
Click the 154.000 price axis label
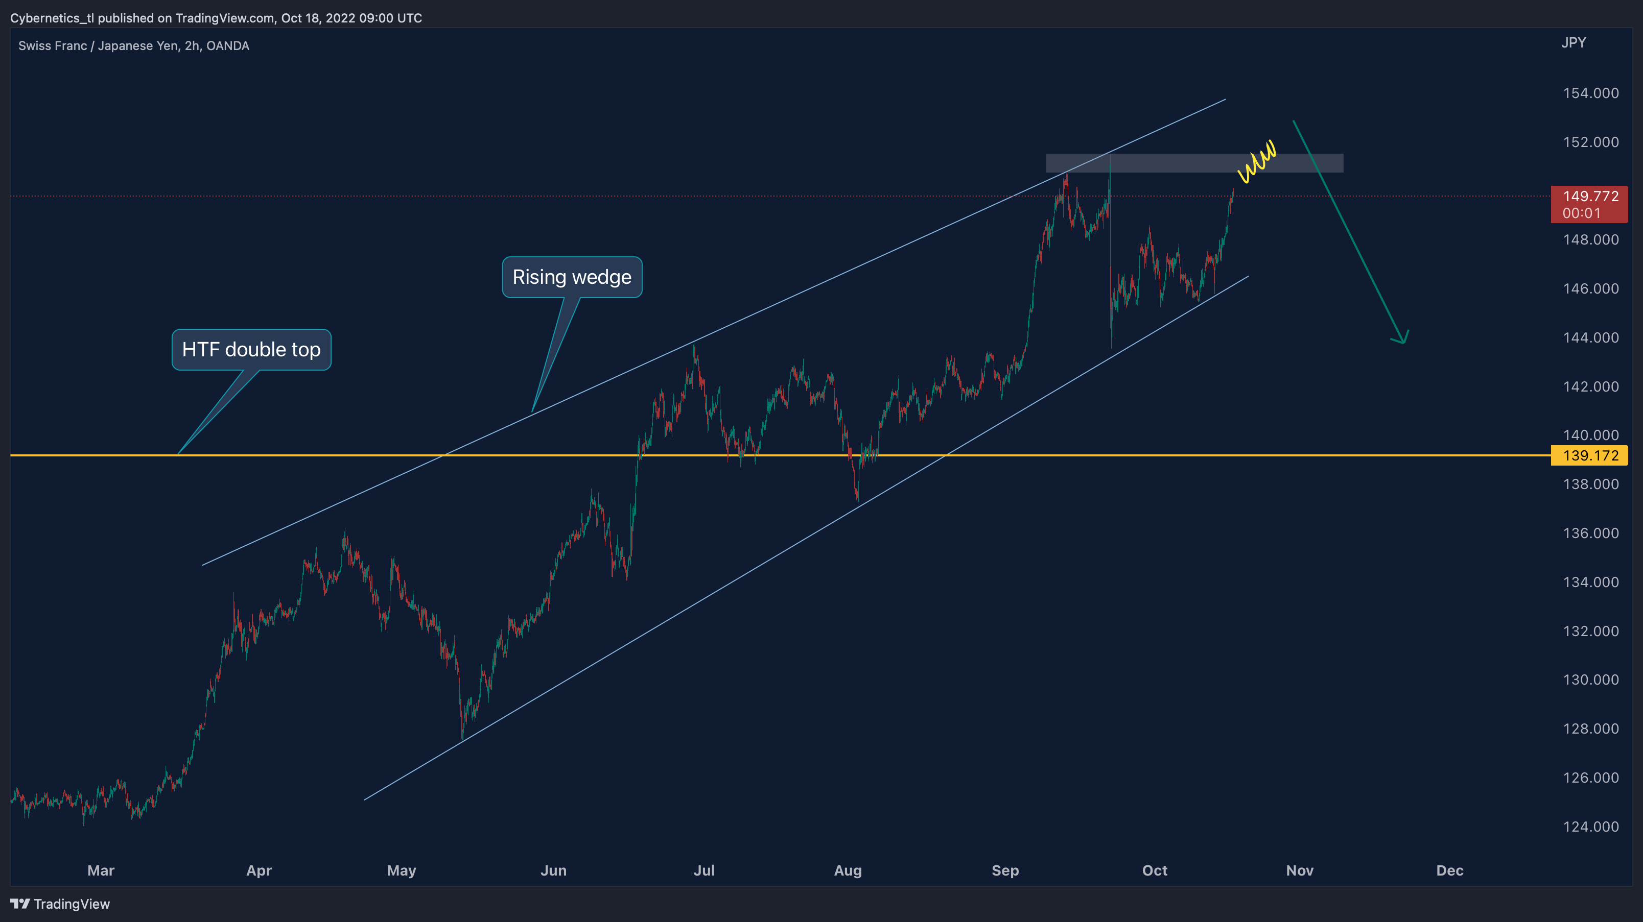tap(1590, 93)
